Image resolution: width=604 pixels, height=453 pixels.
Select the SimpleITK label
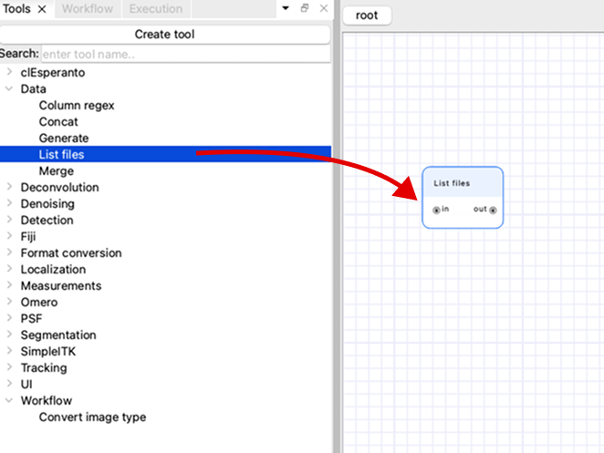pos(48,352)
